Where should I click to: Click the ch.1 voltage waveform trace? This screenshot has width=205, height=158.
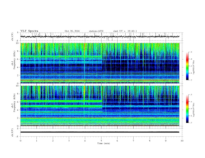point(100,37)
